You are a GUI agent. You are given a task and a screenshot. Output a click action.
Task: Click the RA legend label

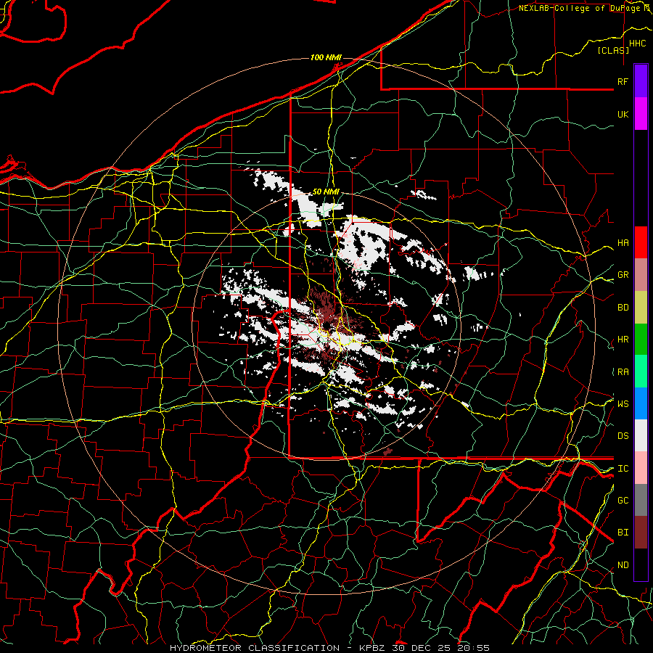pos(623,372)
